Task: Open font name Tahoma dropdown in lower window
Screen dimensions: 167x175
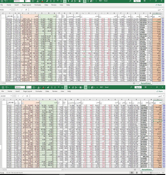Action: coord(24,87)
